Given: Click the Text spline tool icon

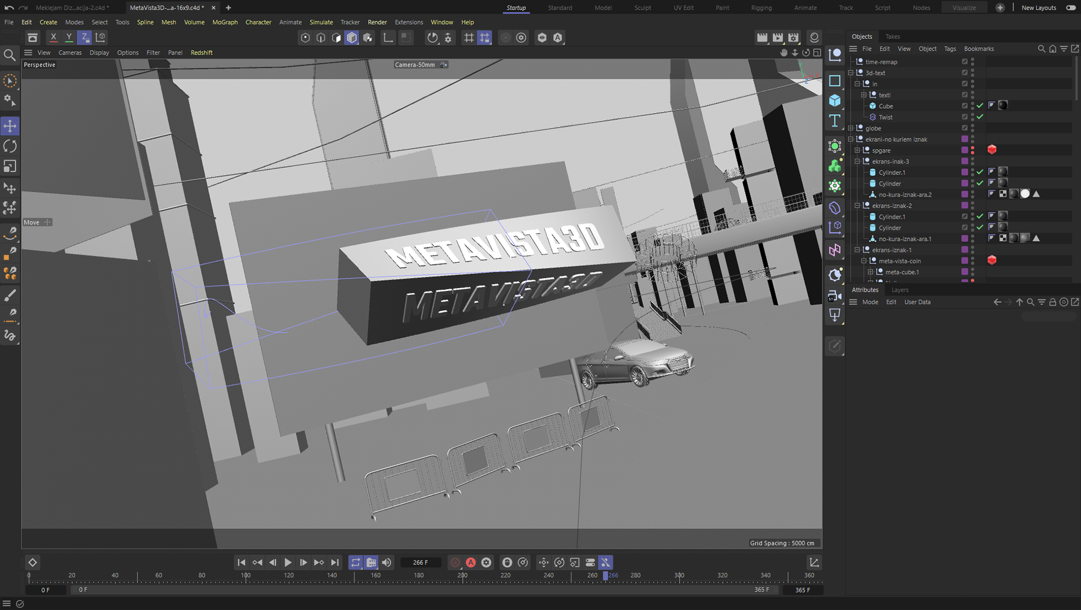Looking at the screenshot, I should (834, 121).
